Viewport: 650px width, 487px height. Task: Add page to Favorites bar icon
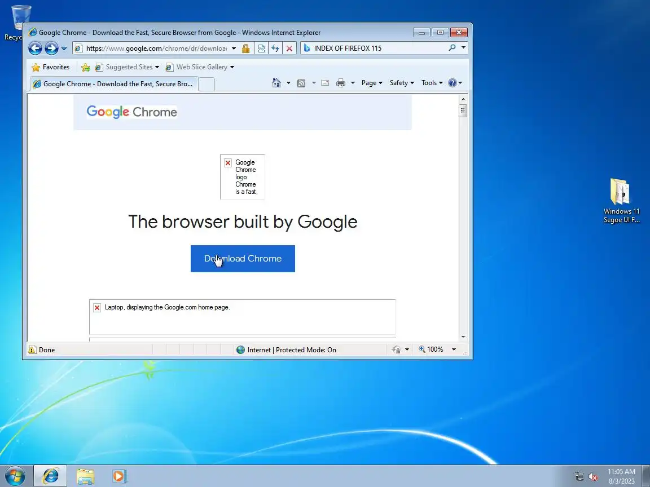[86, 67]
